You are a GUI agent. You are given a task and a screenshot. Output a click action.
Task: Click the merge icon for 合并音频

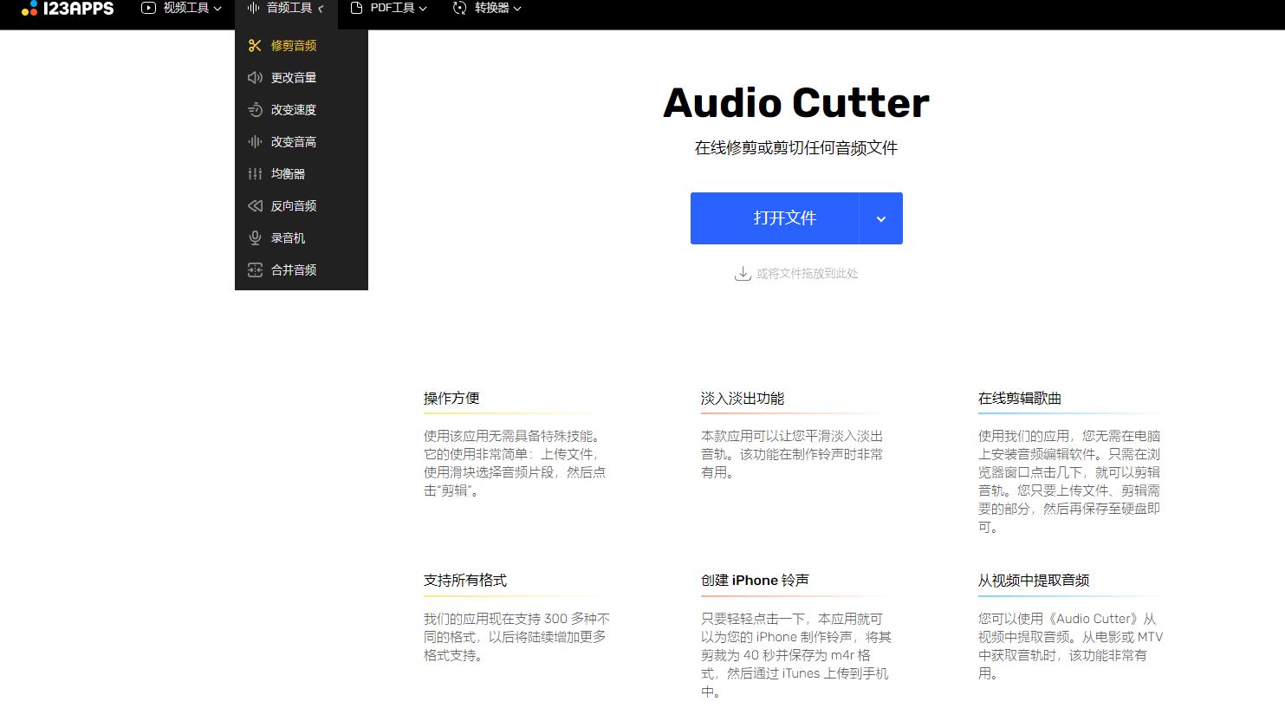(x=255, y=270)
